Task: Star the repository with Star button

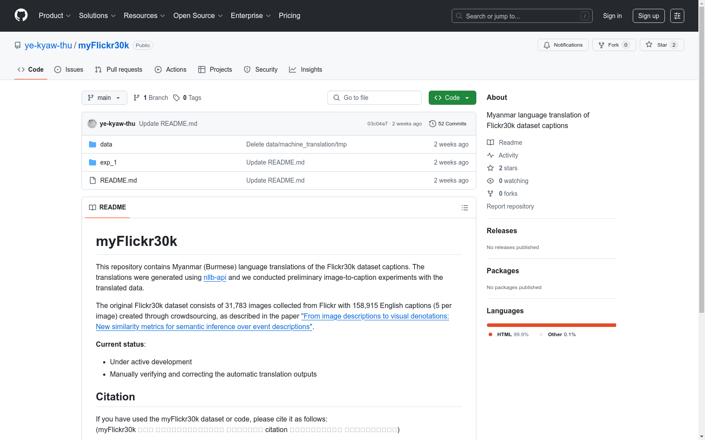Action: 662,45
